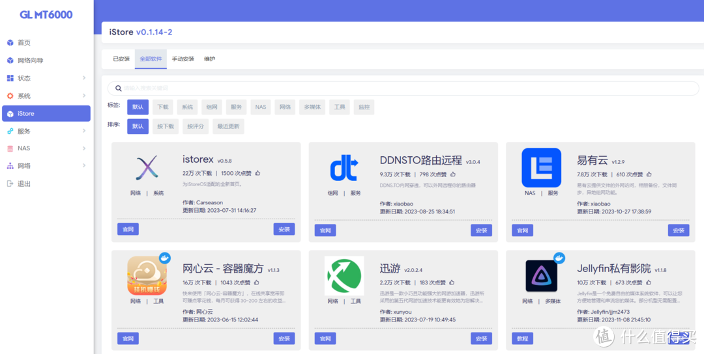704x354 pixels.
Task: Click the istorex app logo
Action: pyautogui.click(x=147, y=168)
